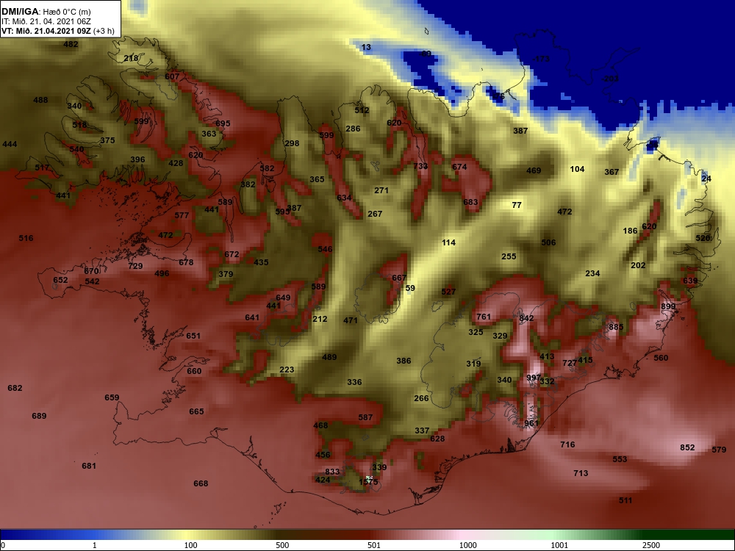Click the map value 13
Image resolution: width=735 pixels, height=551 pixels.
366,47
